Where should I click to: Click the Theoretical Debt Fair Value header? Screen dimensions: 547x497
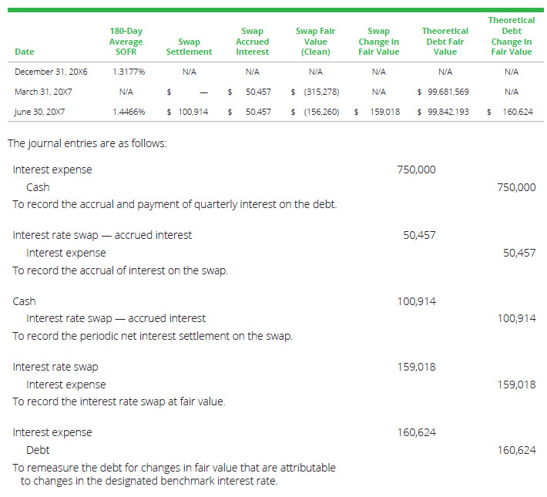click(445, 42)
